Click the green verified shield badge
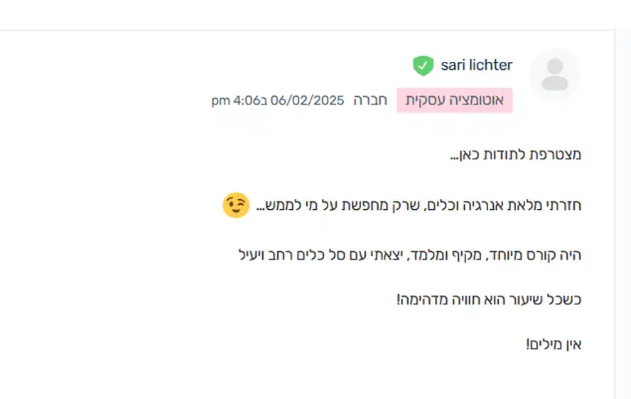This screenshot has height=399, width=631. [423, 65]
